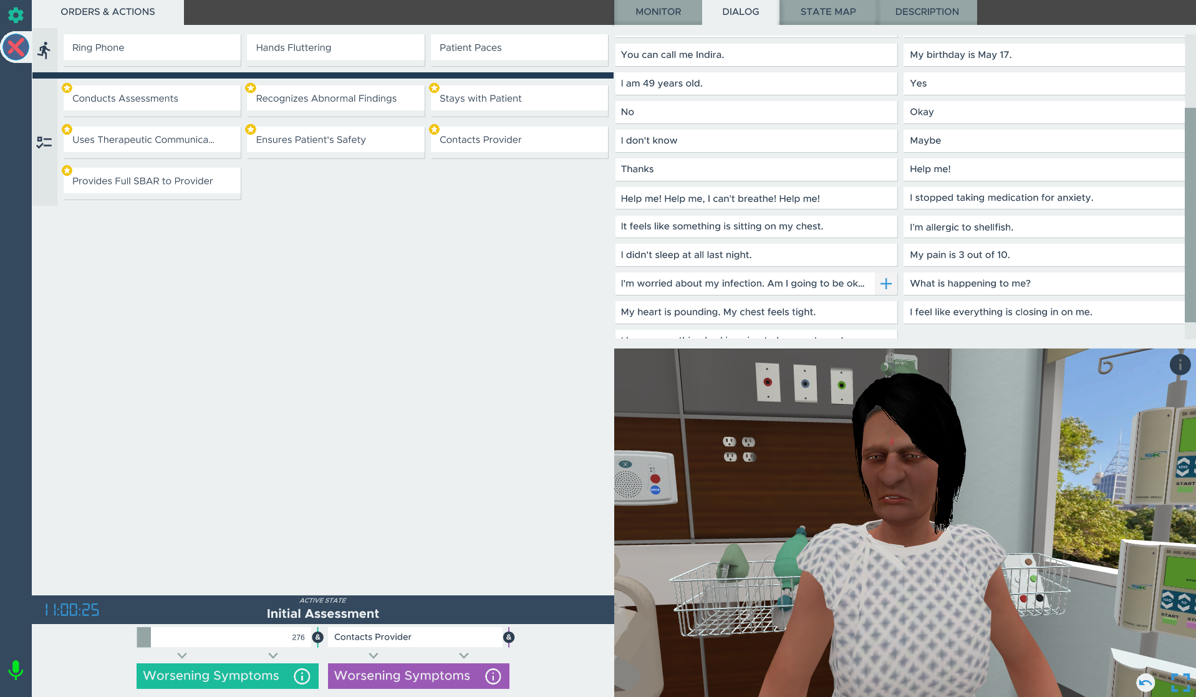
Task: Open the Monitor tab
Action: click(658, 12)
